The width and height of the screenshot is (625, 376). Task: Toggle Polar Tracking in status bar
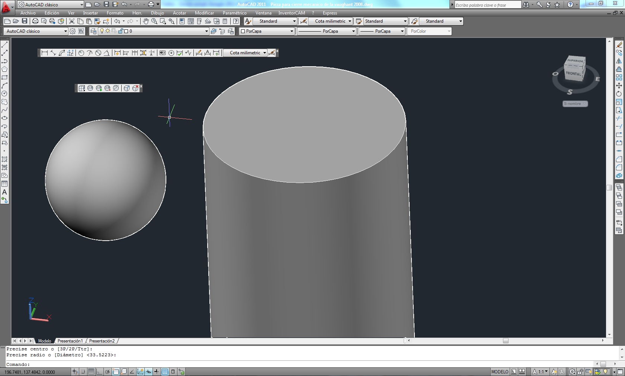point(108,372)
